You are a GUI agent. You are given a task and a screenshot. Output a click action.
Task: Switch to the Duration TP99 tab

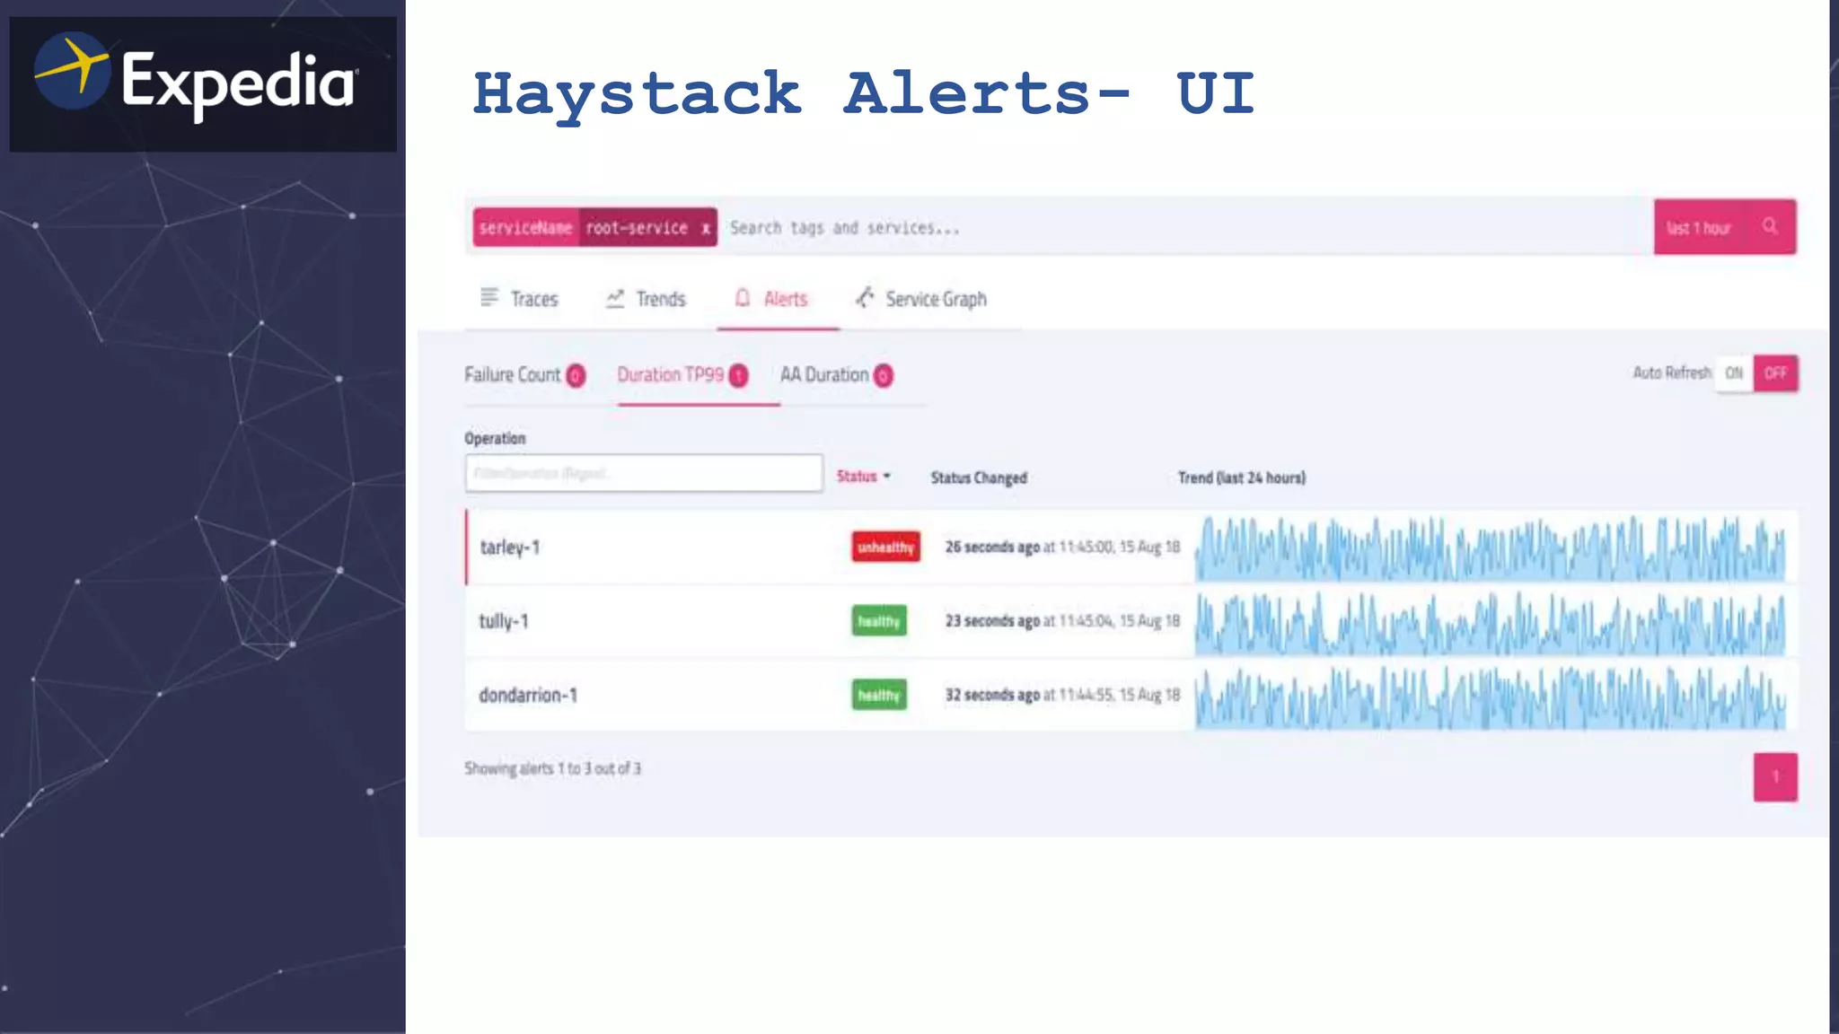pyautogui.click(x=671, y=374)
